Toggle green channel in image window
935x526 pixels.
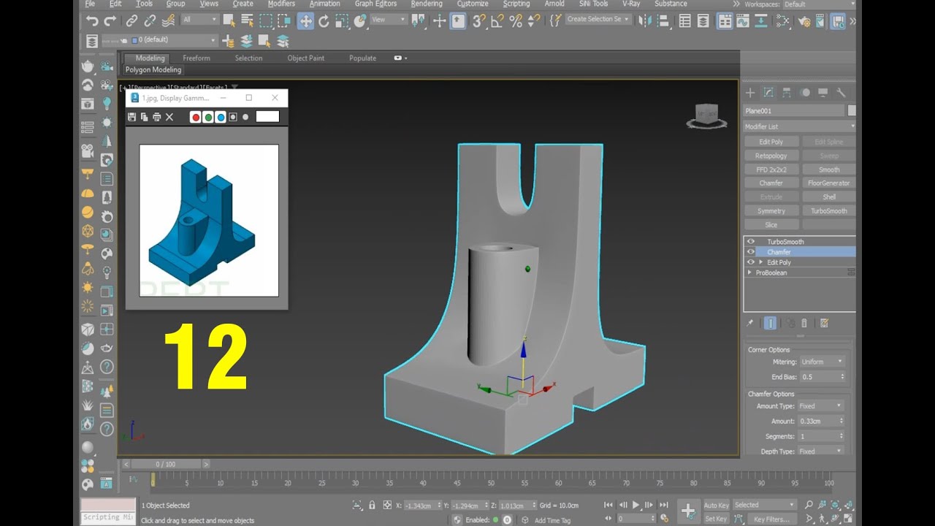point(208,117)
